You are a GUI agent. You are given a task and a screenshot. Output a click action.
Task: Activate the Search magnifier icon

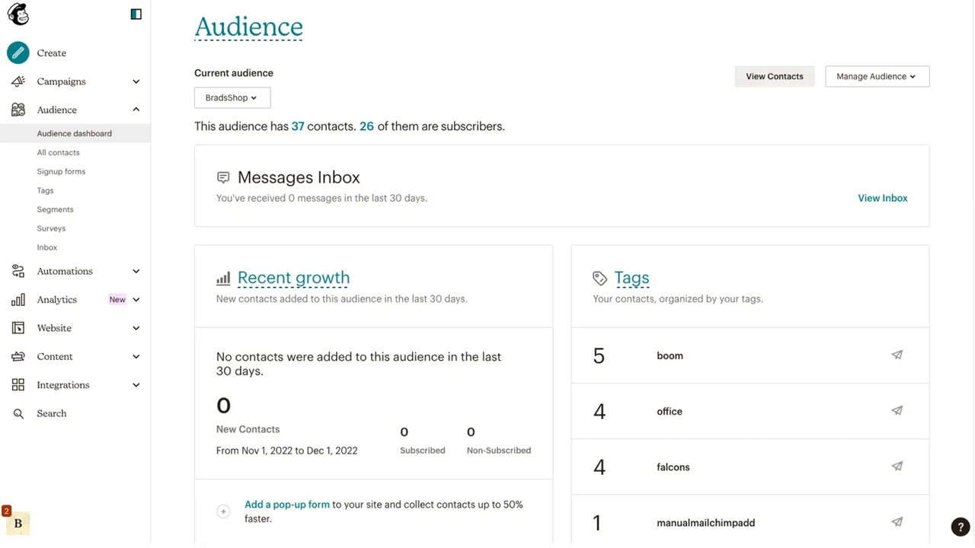18,413
